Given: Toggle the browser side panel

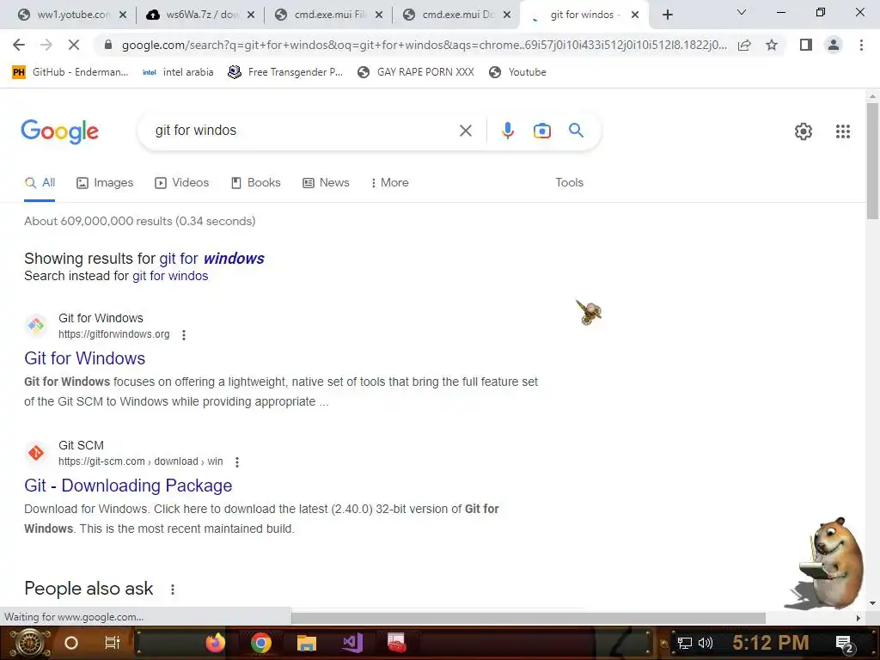Looking at the screenshot, I should [x=806, y=45].
